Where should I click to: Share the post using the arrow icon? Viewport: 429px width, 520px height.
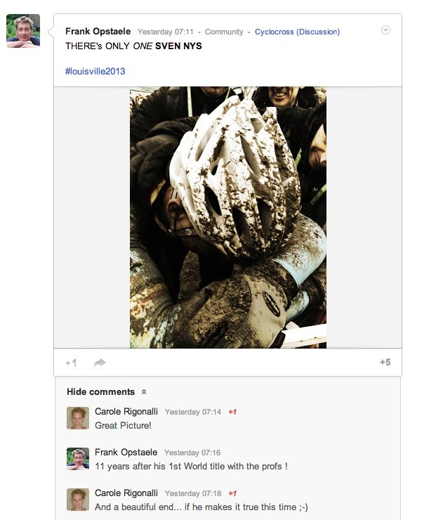tap(100, 363)
